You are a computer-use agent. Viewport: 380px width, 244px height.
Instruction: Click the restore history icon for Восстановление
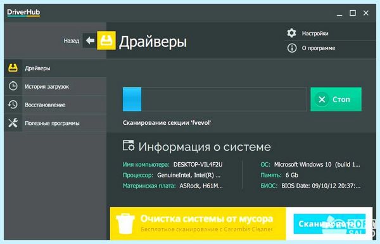[x=13, y=105]
